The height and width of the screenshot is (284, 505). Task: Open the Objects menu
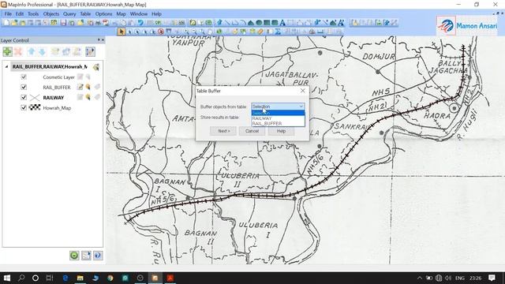coord(51,14)
